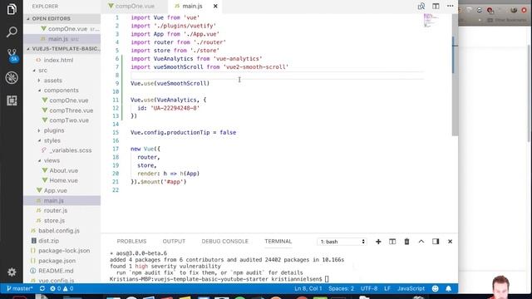Viewport: 532px width, 299px height.
Task: Close the terminal panel
Action: click(450, 242)
